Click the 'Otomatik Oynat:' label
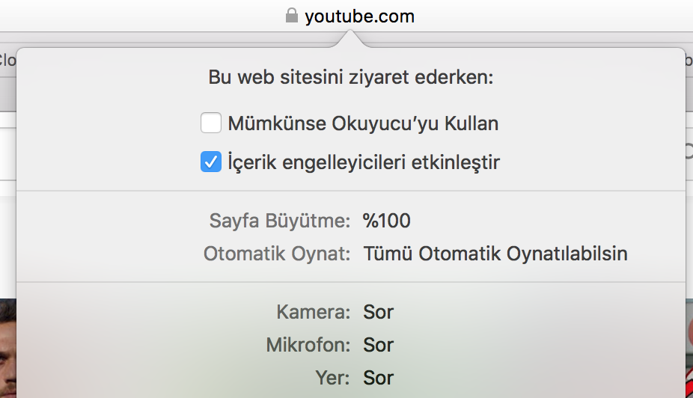 point(277,254)
